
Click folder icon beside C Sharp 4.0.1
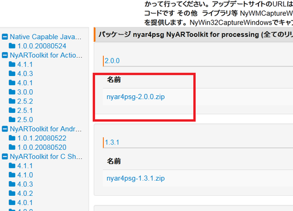click(12, 202)
